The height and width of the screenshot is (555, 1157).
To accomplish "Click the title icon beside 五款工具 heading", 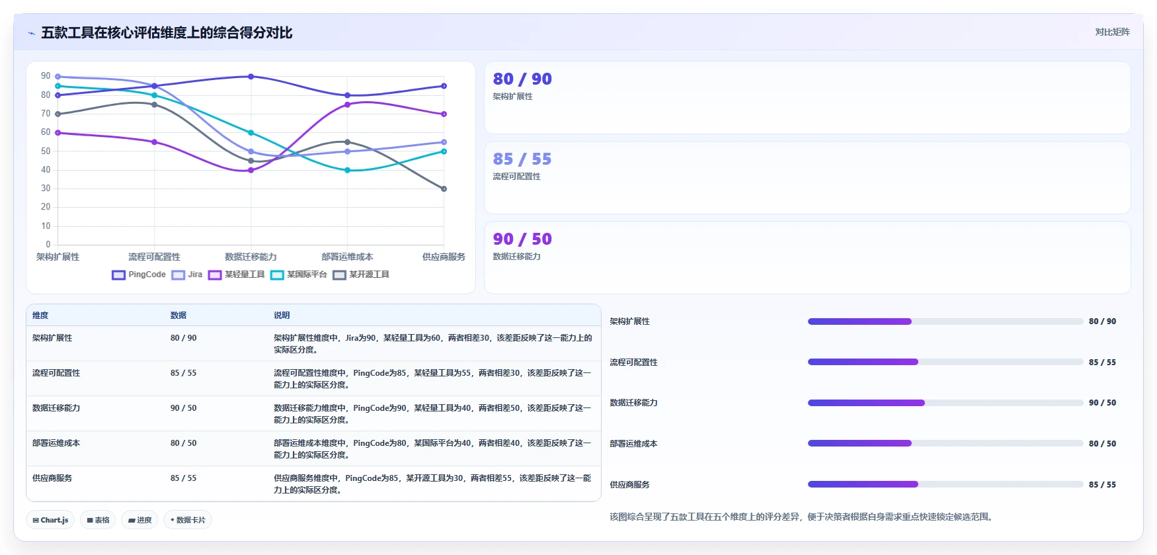I will coord(31,33).
